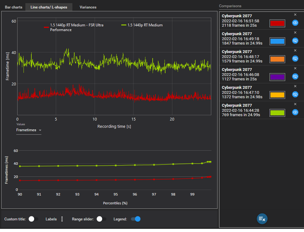Show the 1127 frames record in chart

[x=295, y=76]
